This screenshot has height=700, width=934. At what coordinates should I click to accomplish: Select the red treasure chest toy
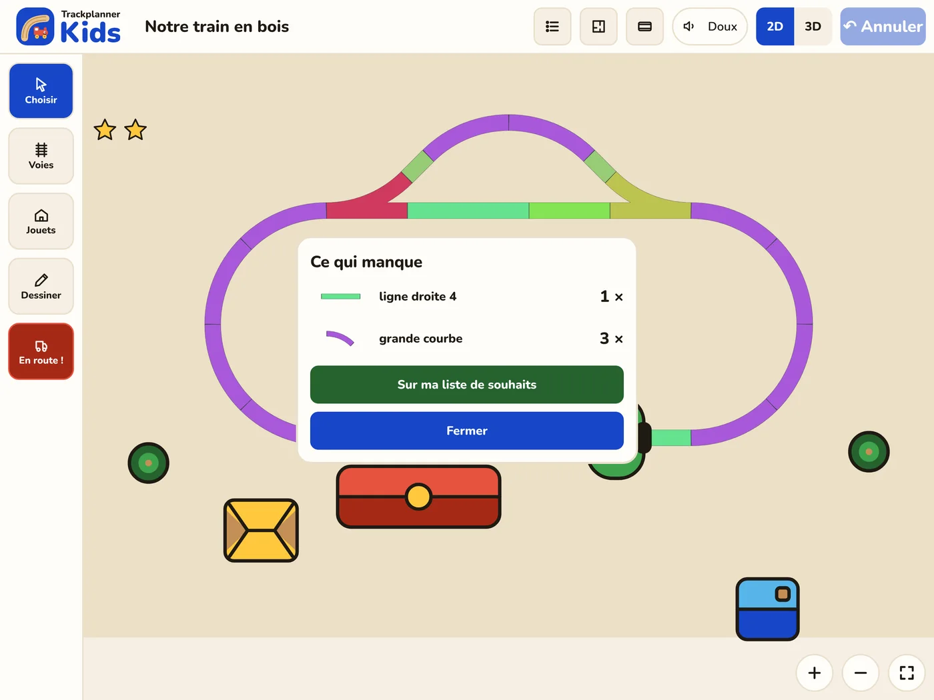tap(418, 497)
